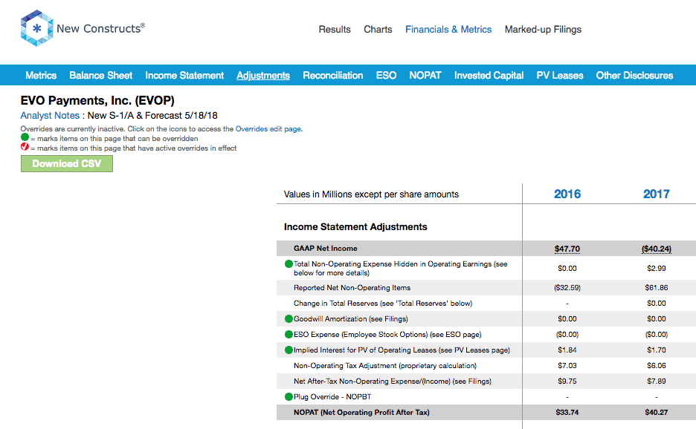Image resolution: width=696 pixels, height=429 pixels.
Task: Click the 2017 tax adjustment value $6.06
Action: [x=657, y=366]
